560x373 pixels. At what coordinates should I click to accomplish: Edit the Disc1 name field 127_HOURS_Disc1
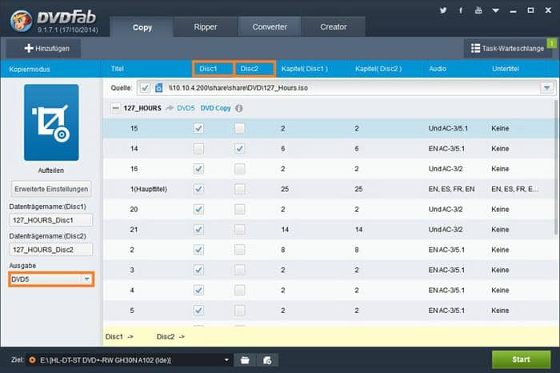point(50,220)
